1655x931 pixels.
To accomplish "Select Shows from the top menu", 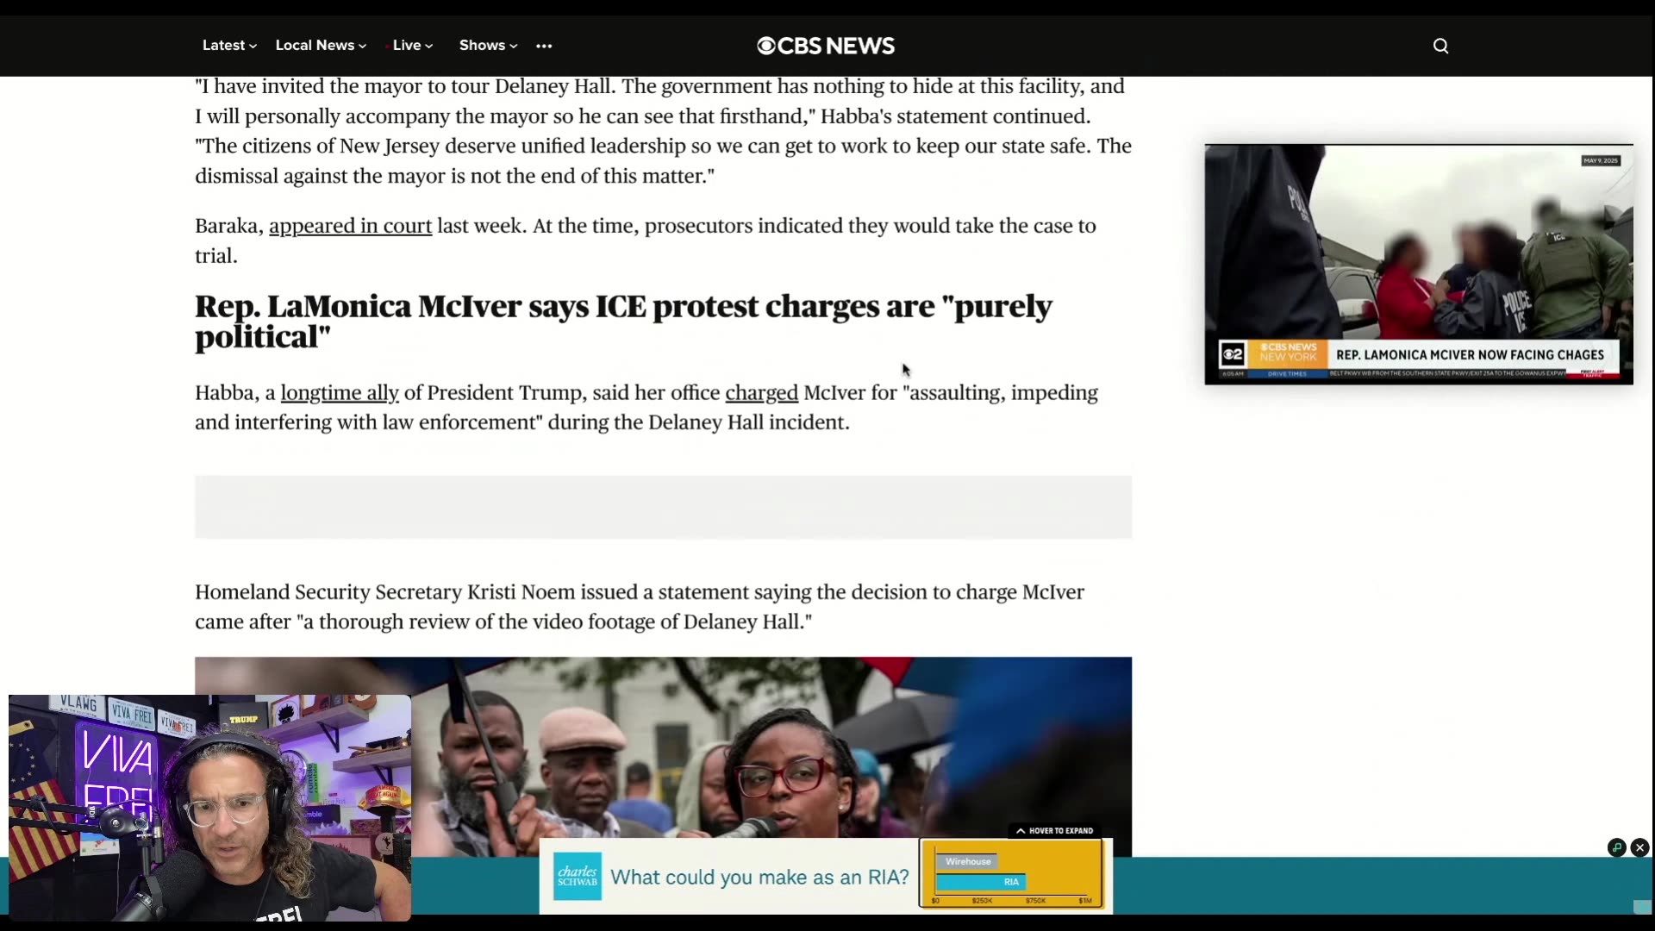I will 483,46.
